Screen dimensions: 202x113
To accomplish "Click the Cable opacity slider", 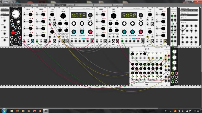I will 31,5.
